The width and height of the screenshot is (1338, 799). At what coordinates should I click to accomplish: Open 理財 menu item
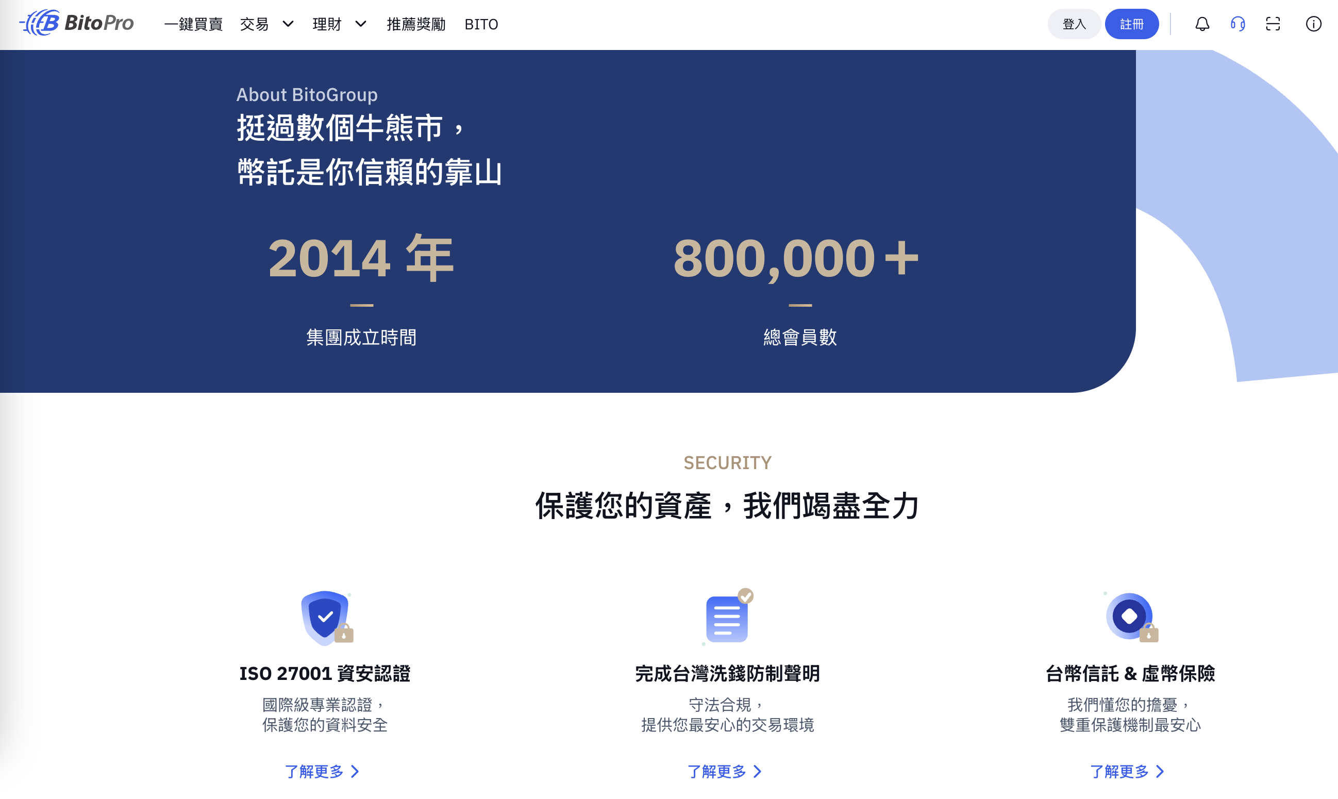[x=327, y=24]
